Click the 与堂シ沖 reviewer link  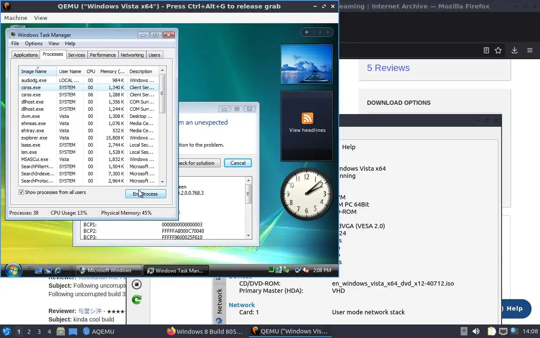point(89,311)
